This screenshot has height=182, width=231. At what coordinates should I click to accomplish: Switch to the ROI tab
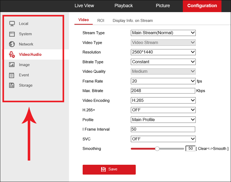(101, 20)
